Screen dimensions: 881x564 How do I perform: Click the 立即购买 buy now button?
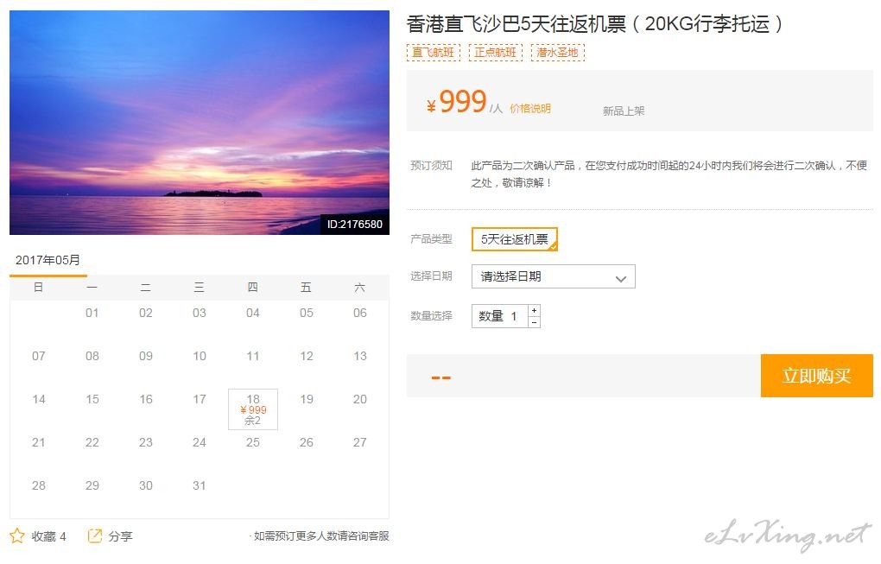[817, 375]
